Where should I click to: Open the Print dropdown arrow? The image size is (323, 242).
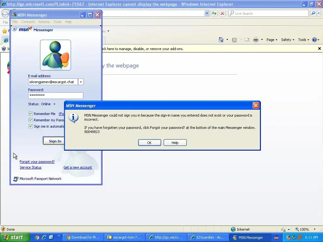pyautogui.click(x=262, y=40)
